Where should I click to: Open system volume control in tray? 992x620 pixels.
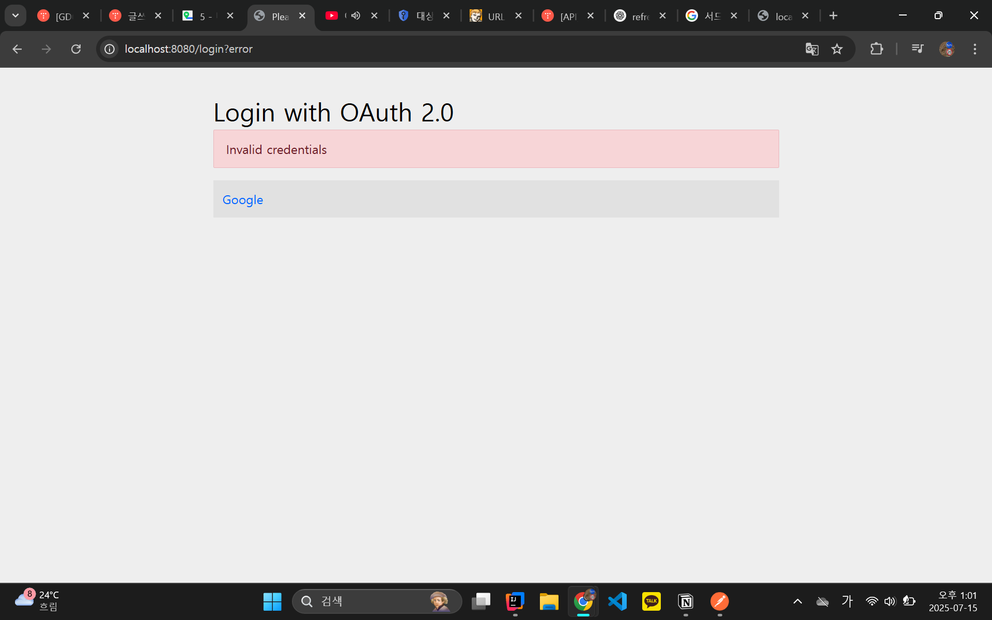click(x=889, y=601)
